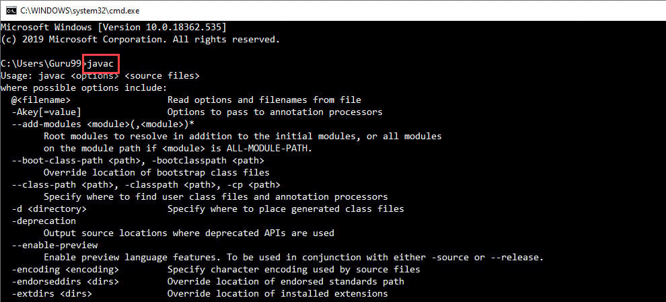
Task: Click the --boot-class-path option line
Action: [138, 160]
